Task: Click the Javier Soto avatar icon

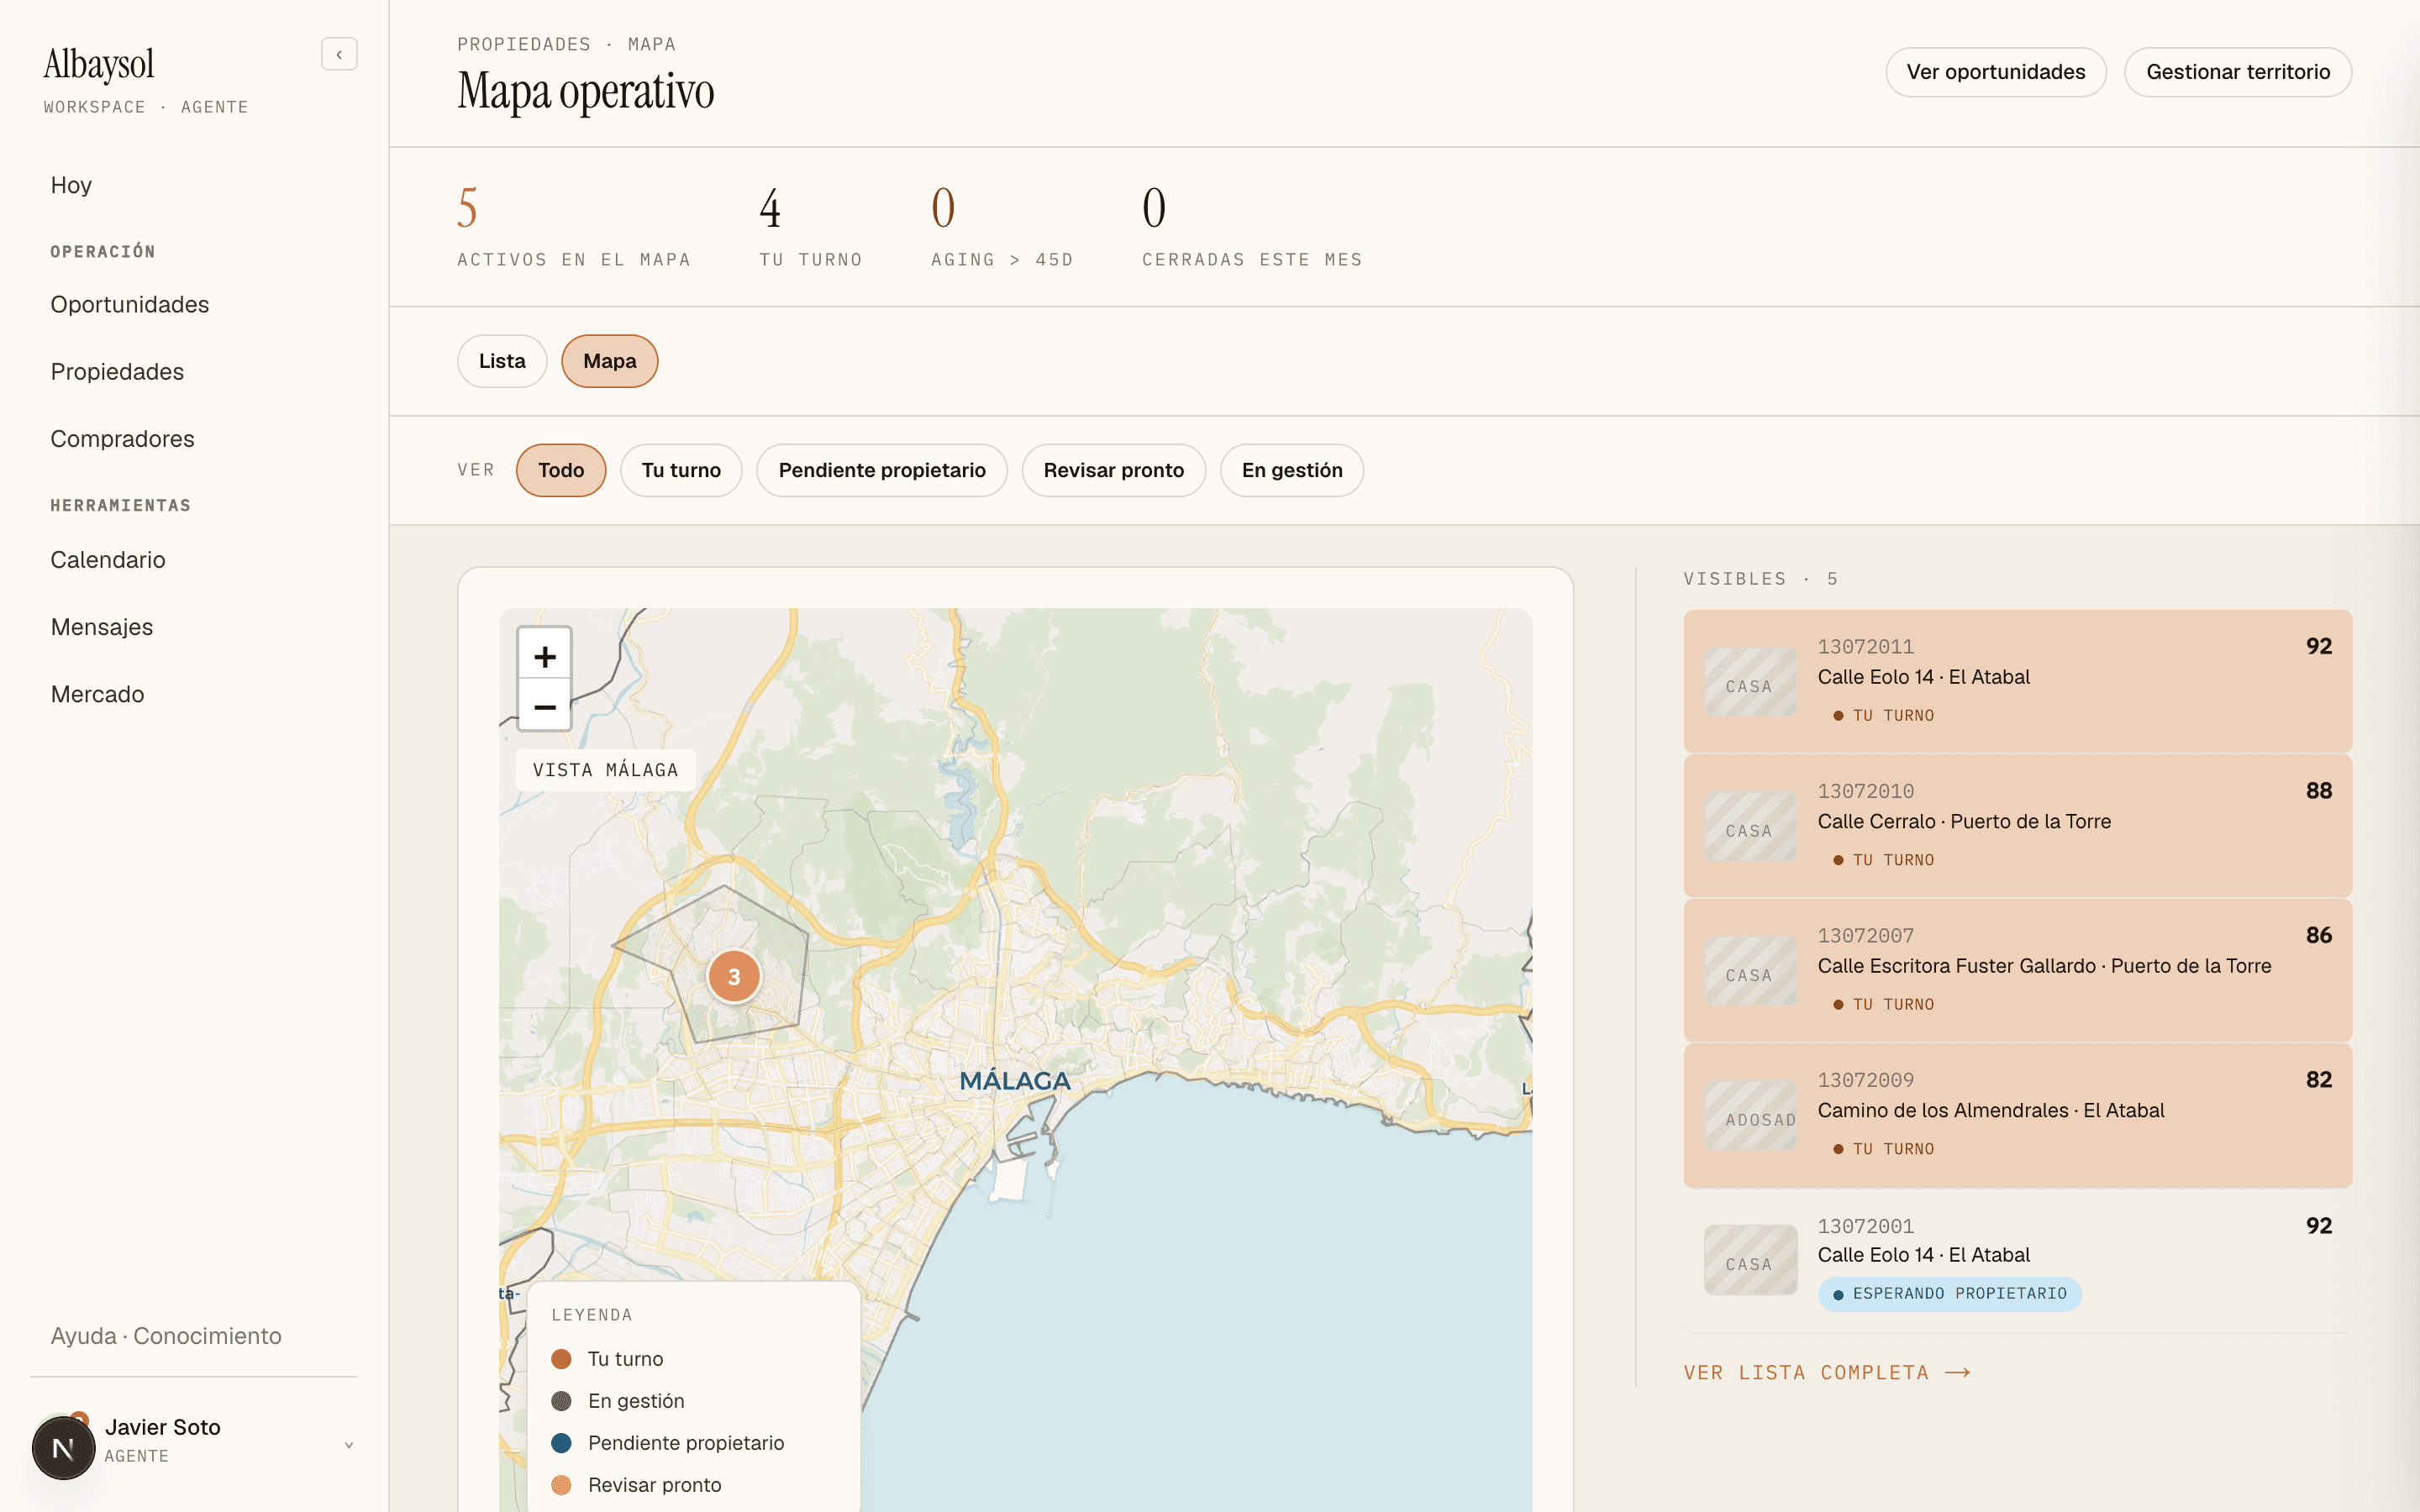Action: pyautogui.click(x=63, y=1447)
